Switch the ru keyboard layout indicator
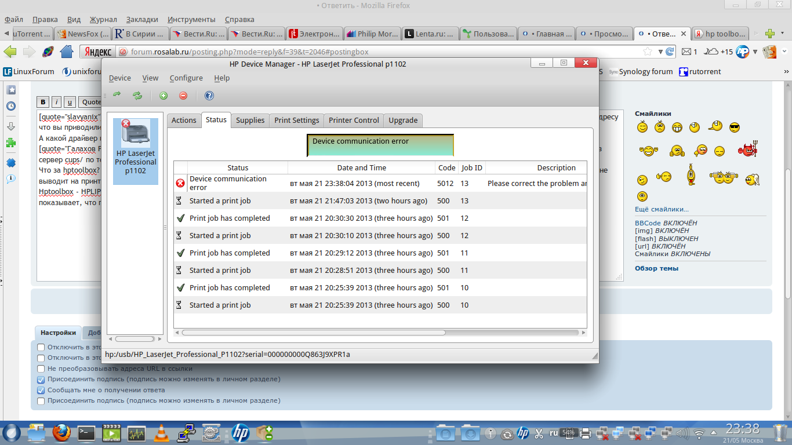 tap(553, 432)
